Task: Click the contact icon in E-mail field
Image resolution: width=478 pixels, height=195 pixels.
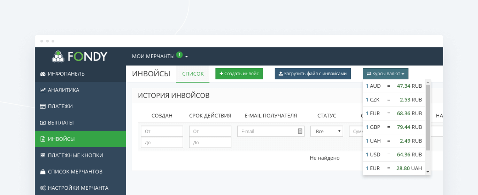Action: 300,131
